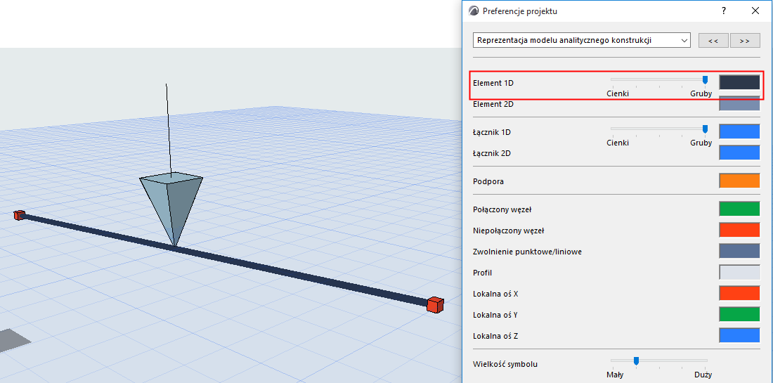Click the Niepołączony węzeł label
773x383 pixels.
[x=508, y=231]
